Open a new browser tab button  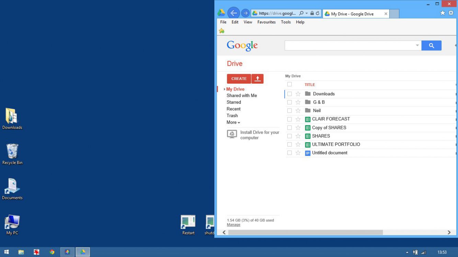tap(394, 14)
